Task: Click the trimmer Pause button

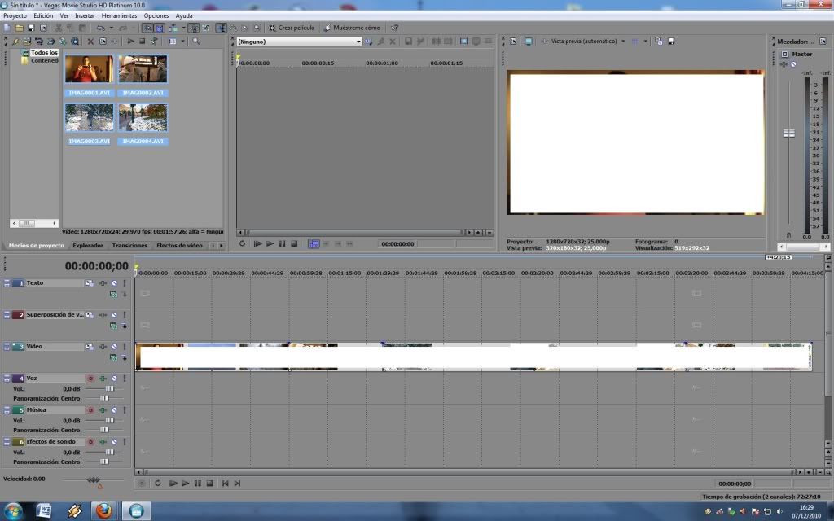Action: tap(282, 244)
